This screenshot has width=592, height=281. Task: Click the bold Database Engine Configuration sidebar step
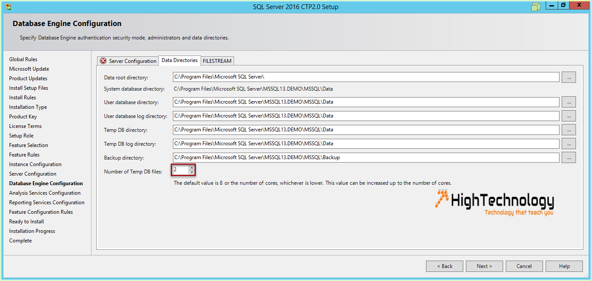[x=46, y=183]
